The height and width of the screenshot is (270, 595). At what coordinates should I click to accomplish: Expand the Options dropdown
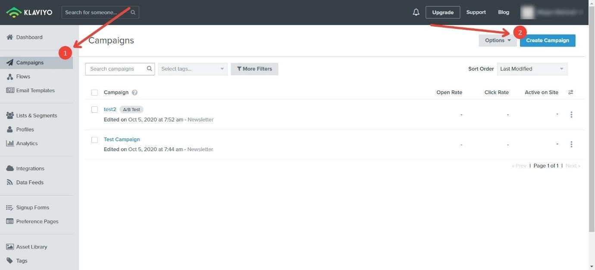pos(498,40)
